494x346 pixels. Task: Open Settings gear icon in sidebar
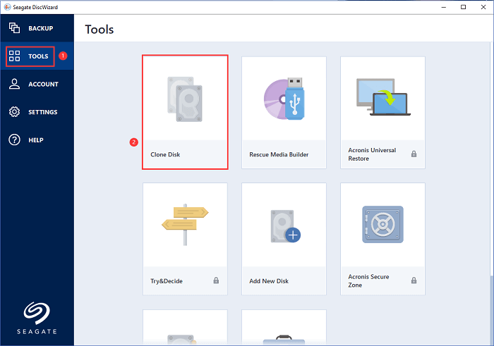click(14, 112)
